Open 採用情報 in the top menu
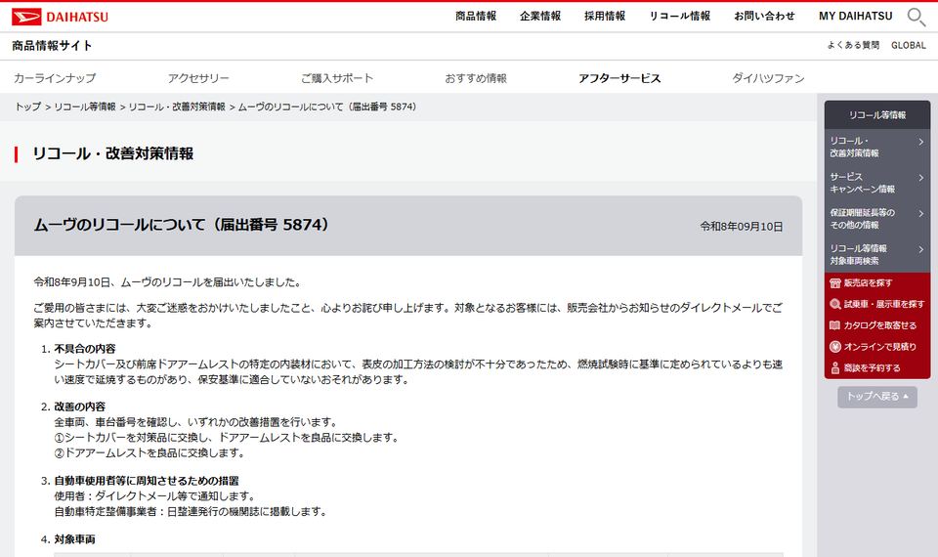Image resolution: width=938 pixels, height=557 pixels. (x=605, y=17)
